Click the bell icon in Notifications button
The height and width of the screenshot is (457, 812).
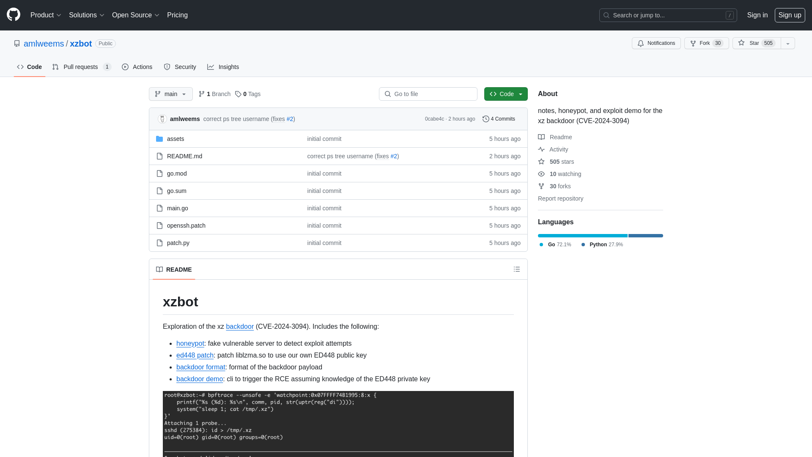coord(641,43)
